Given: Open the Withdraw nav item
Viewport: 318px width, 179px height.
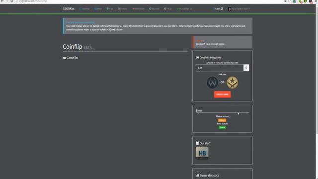Looking at the screenshot, I should (138, 9).
